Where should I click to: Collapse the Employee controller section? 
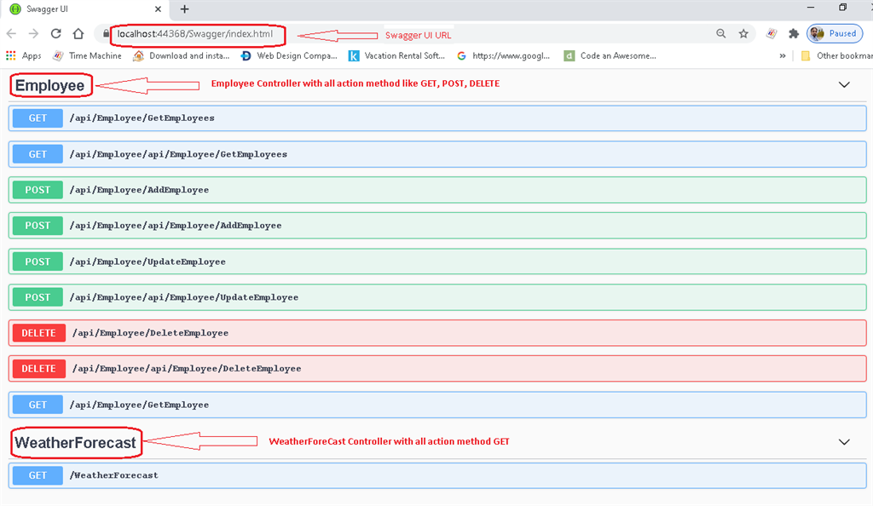pos(843,84)
